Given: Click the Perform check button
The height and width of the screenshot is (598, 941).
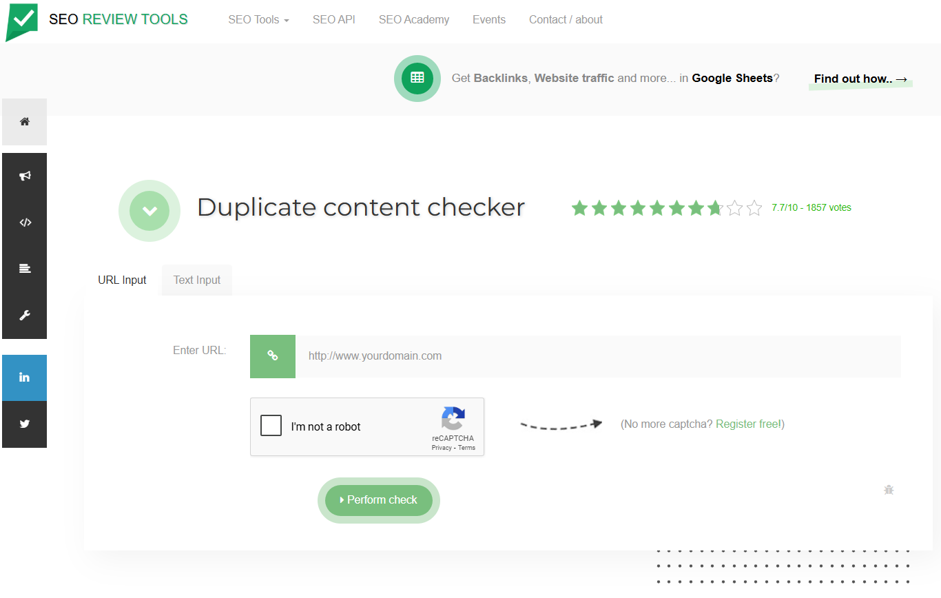Looking at the screenshot, I should (x=379, y=500).
